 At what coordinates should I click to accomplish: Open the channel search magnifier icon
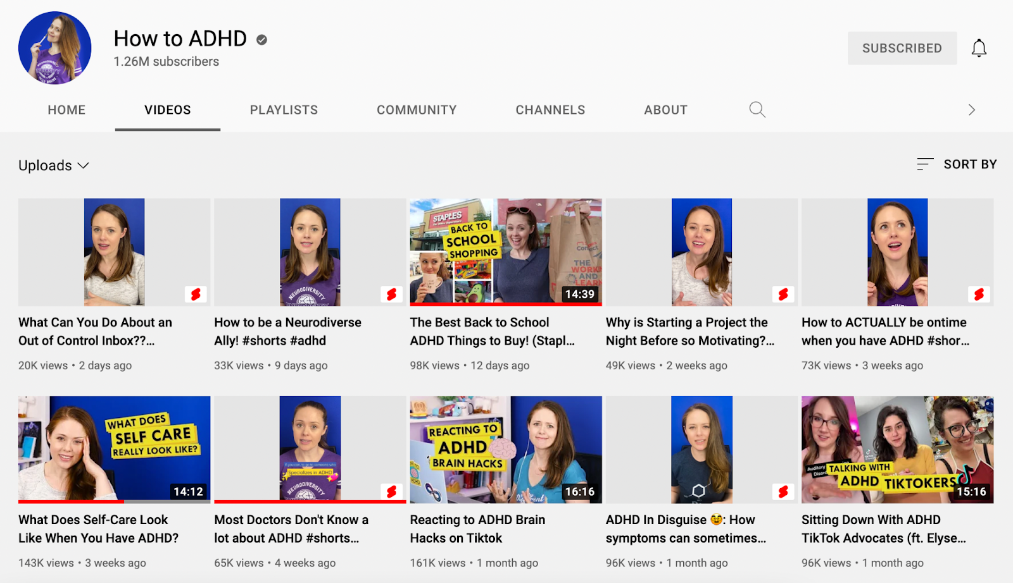(x=757, y=109)
